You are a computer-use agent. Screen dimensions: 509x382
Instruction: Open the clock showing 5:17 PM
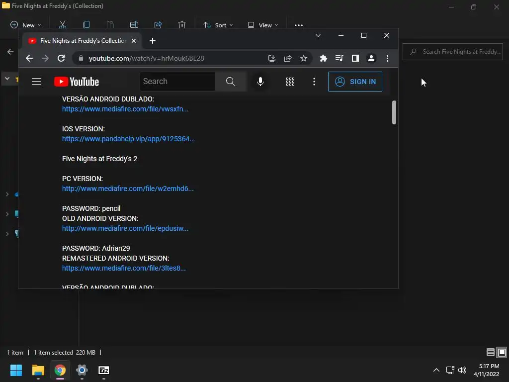pyautogui.click(x=486, y=370)
